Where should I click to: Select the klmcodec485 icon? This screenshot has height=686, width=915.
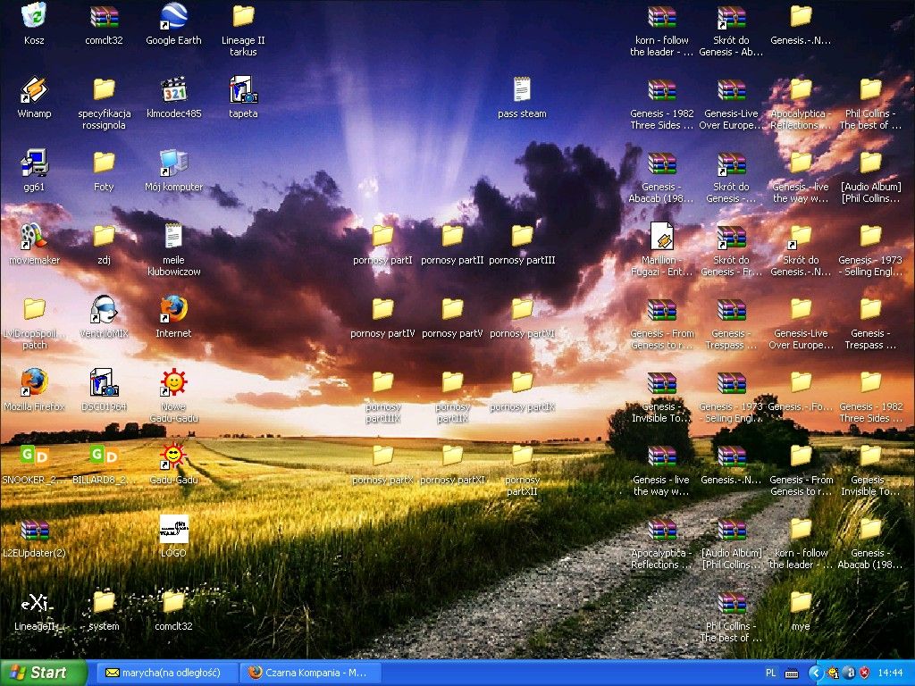click(x=173, y=90)
